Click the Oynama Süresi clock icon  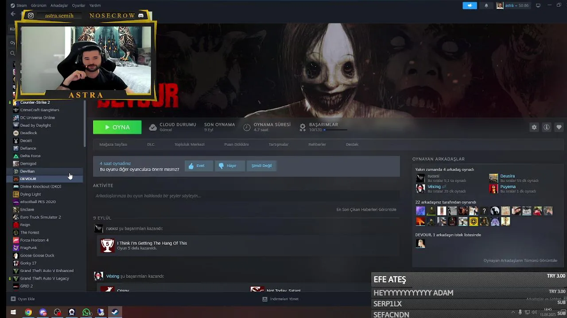tap(247, 127)
